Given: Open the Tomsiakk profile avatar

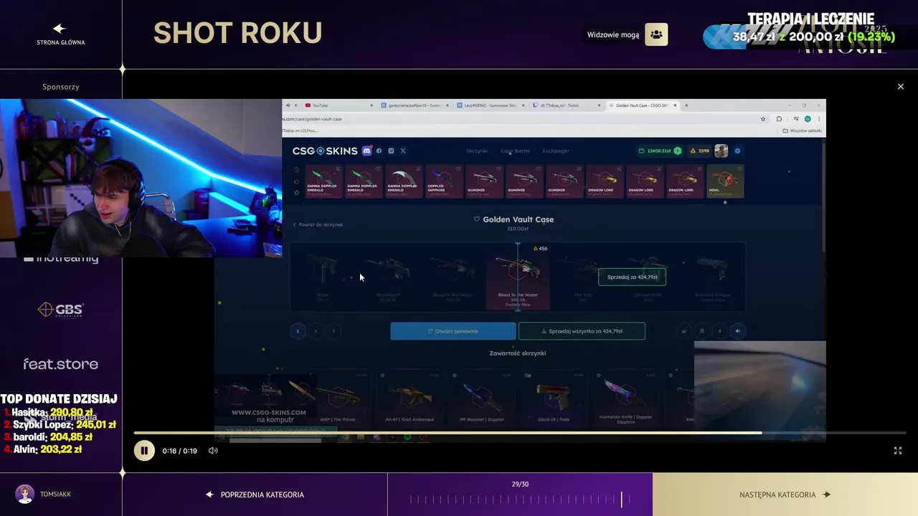Looking at the screenshot, I should click(25, 494).
